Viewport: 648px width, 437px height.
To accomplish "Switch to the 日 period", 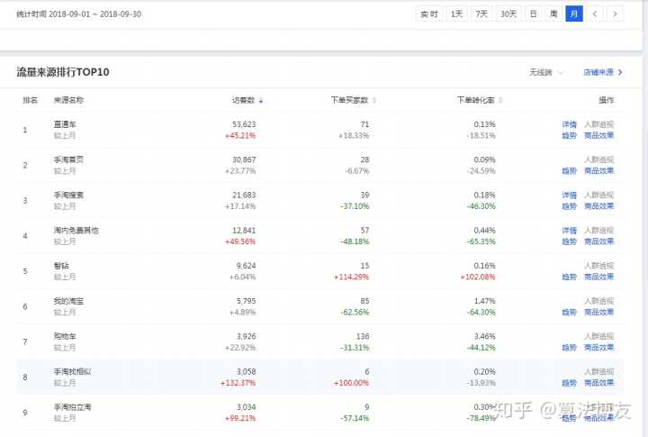I will [534, 14].
